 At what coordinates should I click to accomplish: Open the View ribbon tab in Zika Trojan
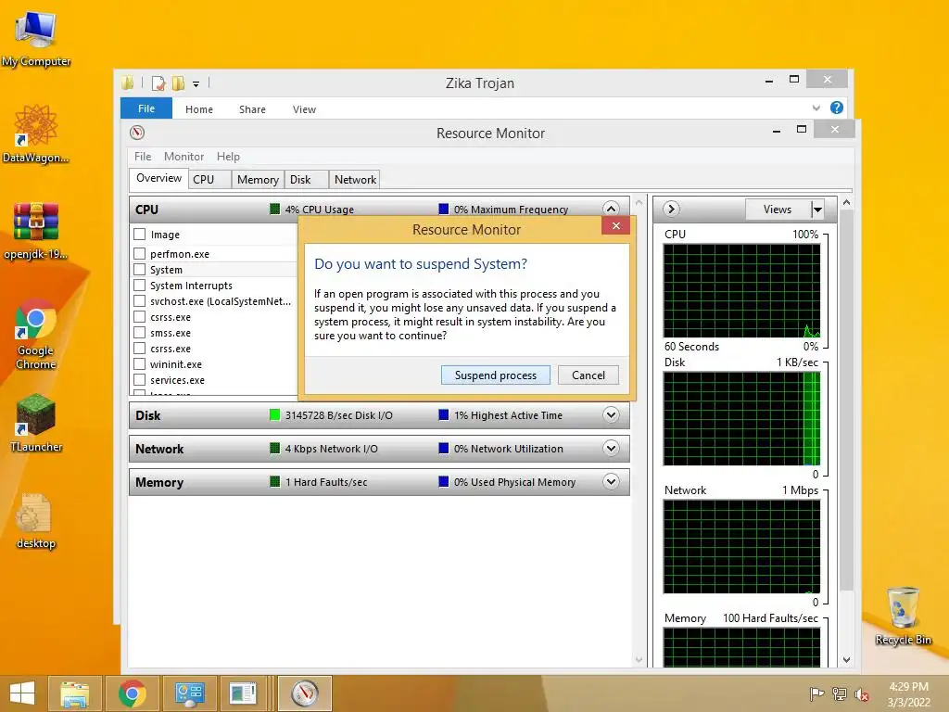pyautogui.click(x=304, y=109)
